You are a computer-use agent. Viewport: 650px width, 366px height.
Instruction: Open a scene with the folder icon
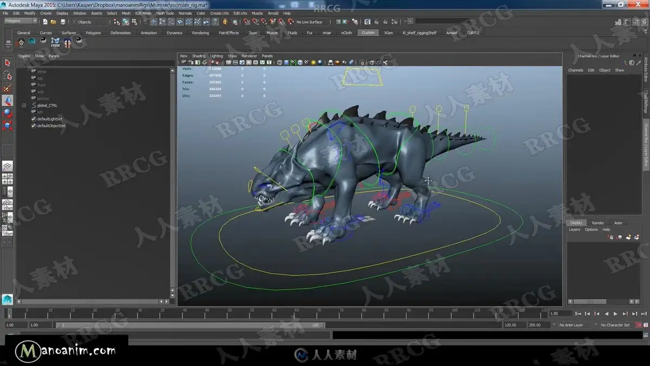click(x=53, y=22)
